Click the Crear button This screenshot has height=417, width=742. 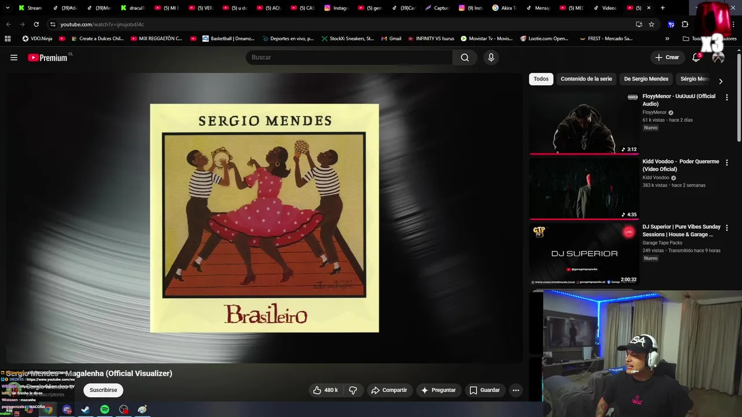coord(667,57)
